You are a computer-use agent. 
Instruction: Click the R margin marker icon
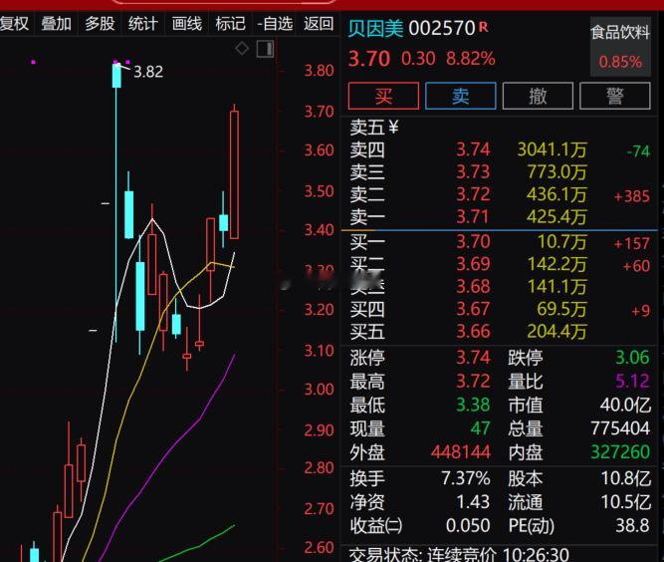coord(484,27)
